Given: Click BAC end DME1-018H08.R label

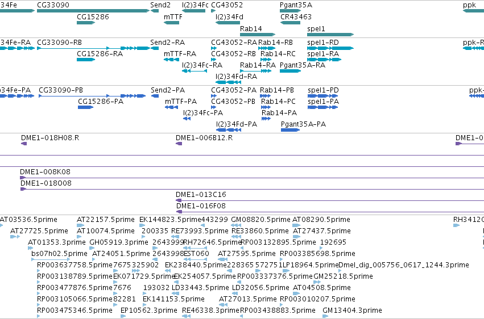Looking at the screenshot, I should 50,137.
